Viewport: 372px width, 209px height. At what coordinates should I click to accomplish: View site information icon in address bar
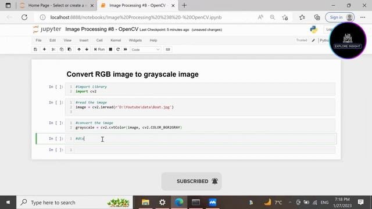coord(42,17)
